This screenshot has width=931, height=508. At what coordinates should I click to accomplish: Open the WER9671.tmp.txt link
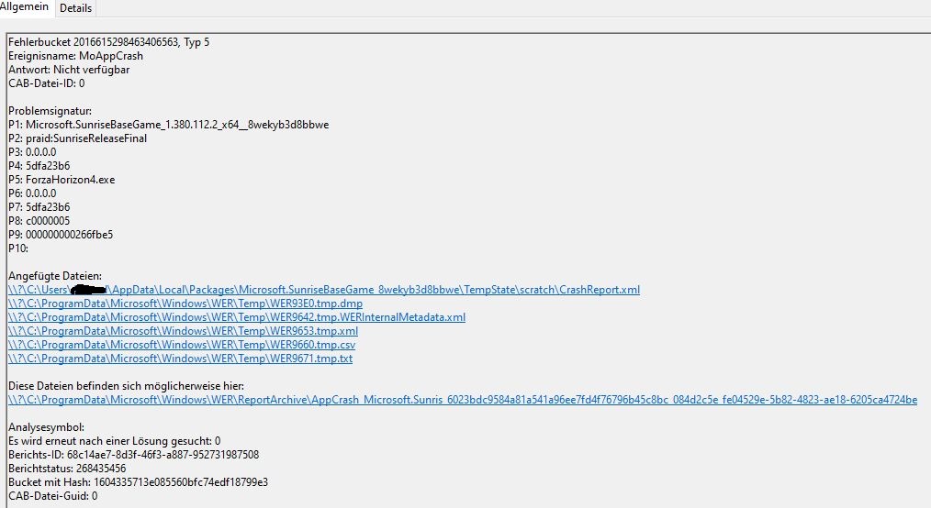point(181,359)
